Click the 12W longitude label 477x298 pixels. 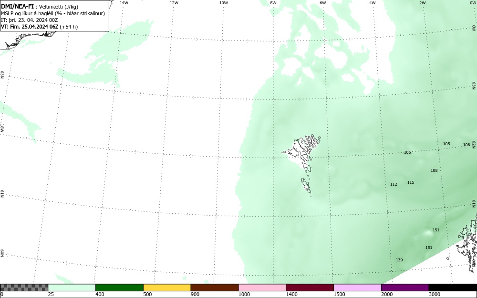(174, 3)
